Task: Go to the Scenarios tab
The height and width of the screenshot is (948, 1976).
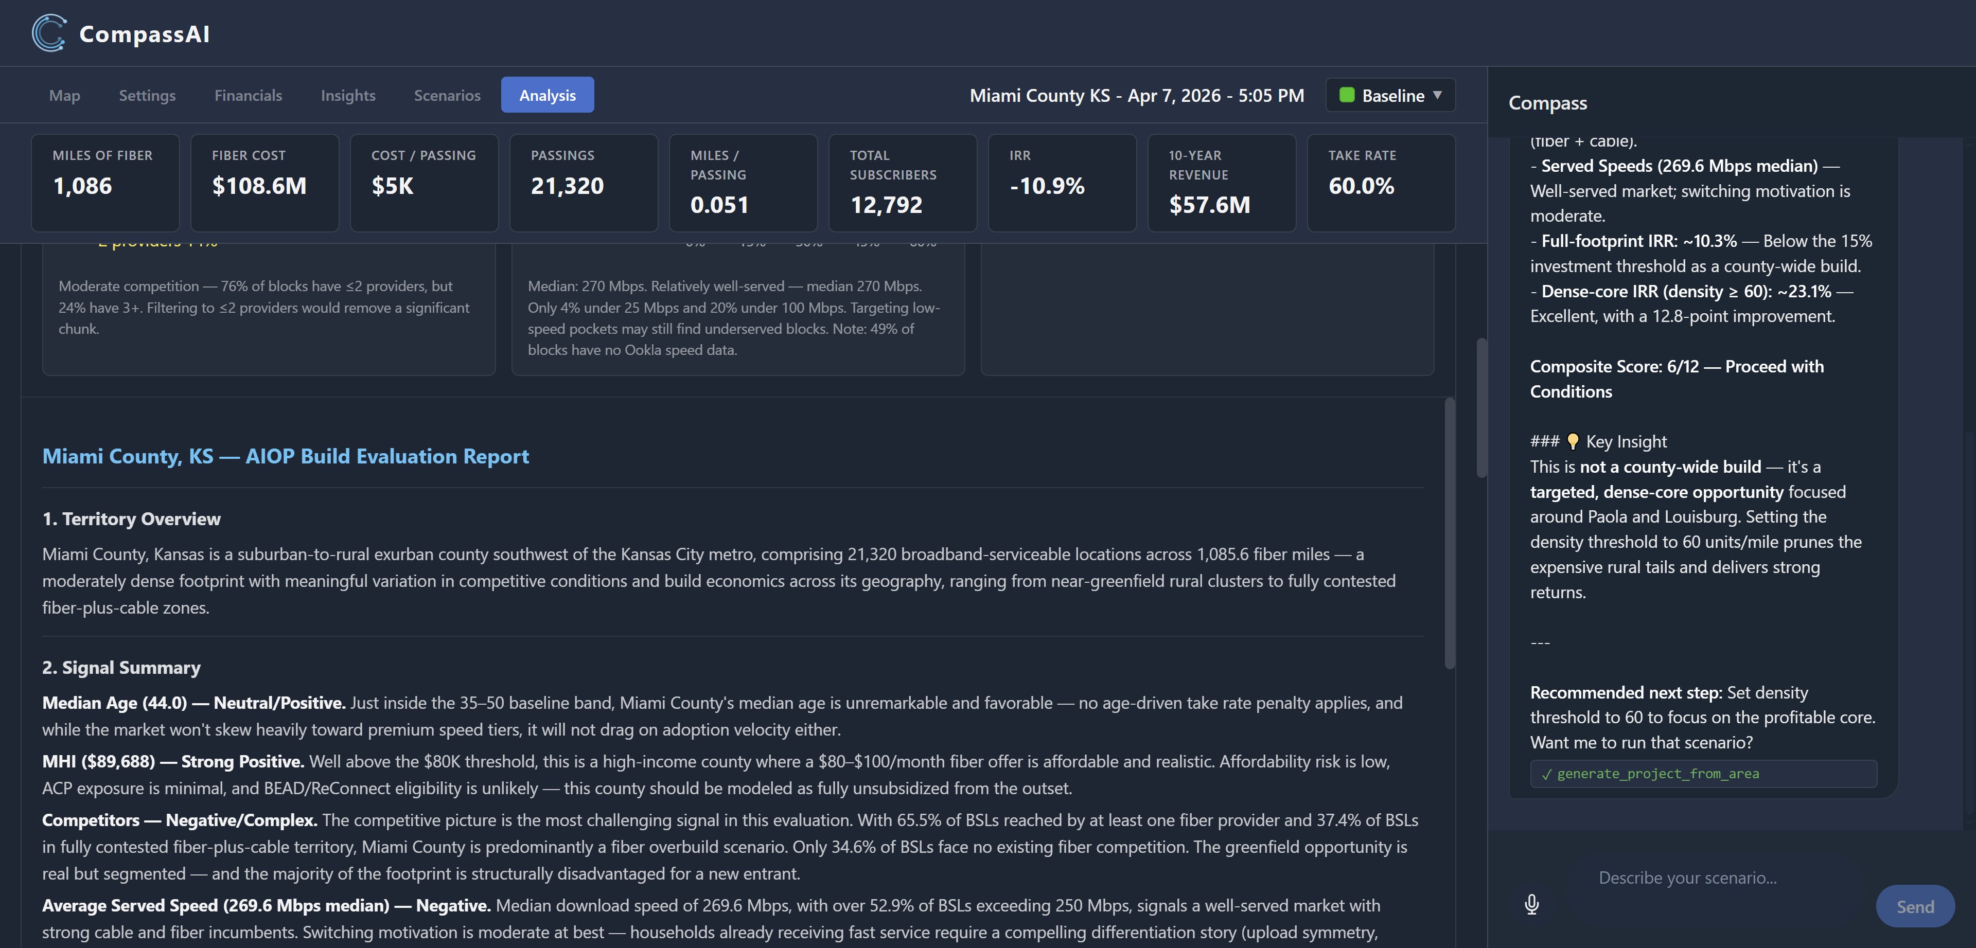Action: coord(447,95)
